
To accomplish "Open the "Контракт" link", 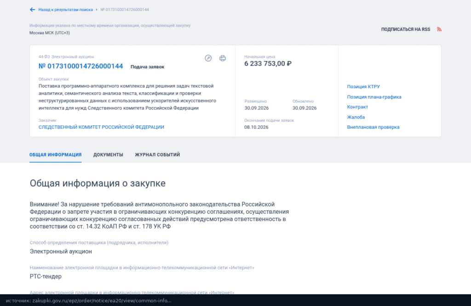I will (x=357, y=107).
